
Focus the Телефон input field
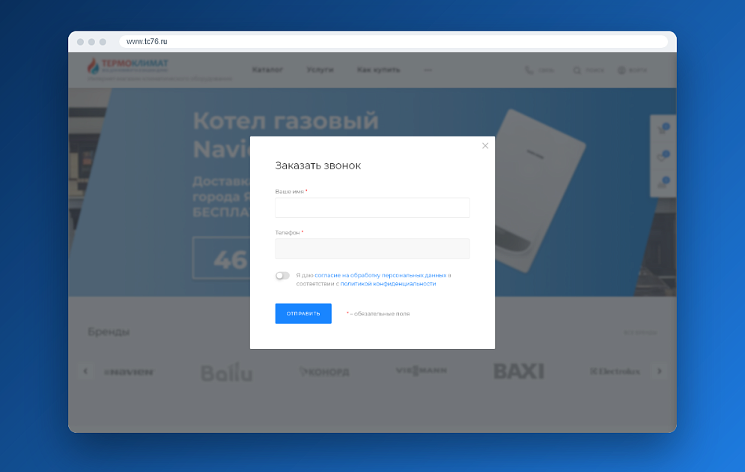click(372, 249)
